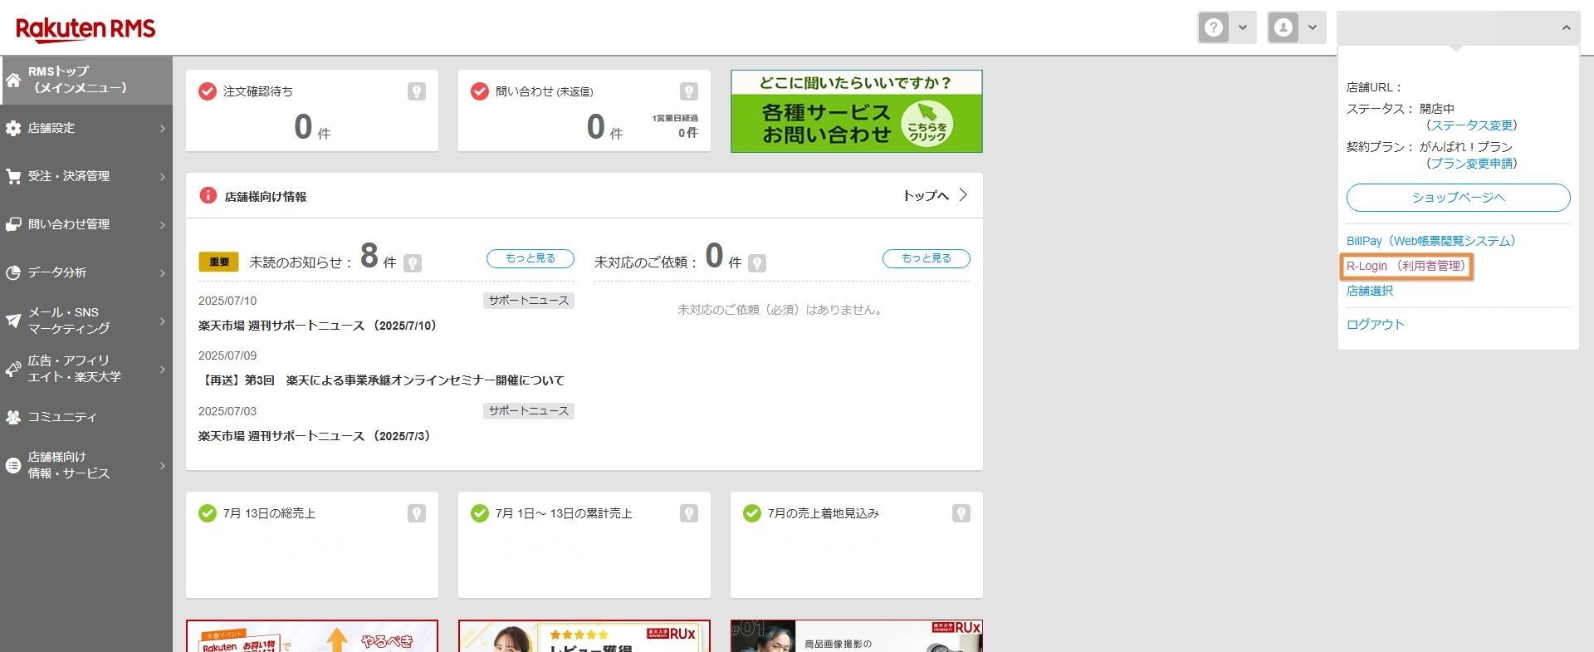Open the 商品画像撮影の RUx banner
The width and height of the screenshot is (1594, 652).
pyautogui.click(x=857, y=636)
